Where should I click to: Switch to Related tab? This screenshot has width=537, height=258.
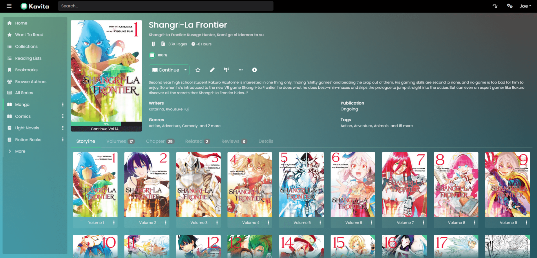[x=197, y=141]
